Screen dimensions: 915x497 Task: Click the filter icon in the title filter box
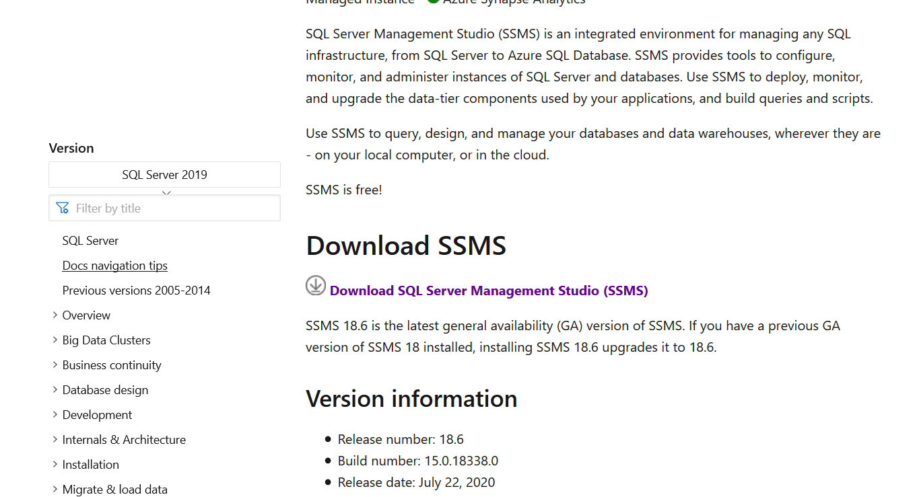pos(63,208)
